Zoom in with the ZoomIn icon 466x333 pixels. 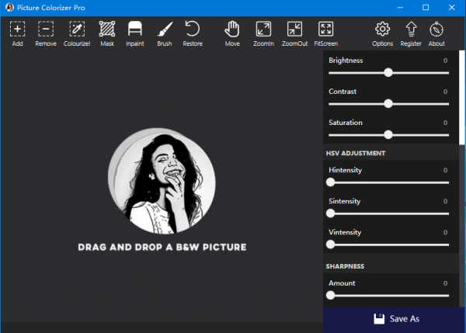point(263,29)
